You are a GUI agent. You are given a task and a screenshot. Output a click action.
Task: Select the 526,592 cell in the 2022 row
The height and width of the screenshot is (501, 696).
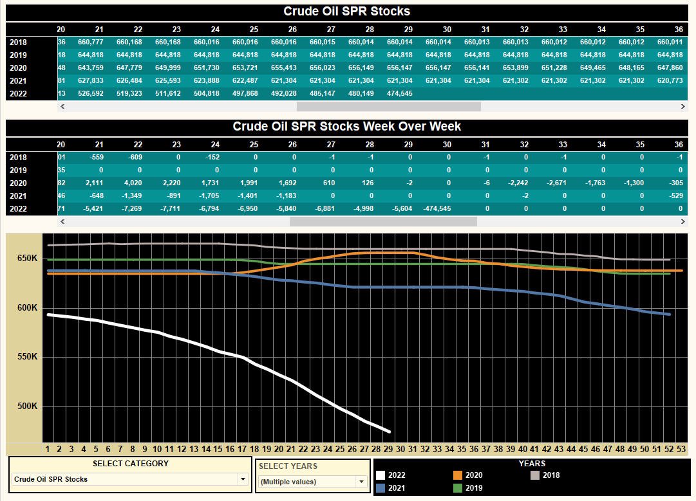[91, 93]
